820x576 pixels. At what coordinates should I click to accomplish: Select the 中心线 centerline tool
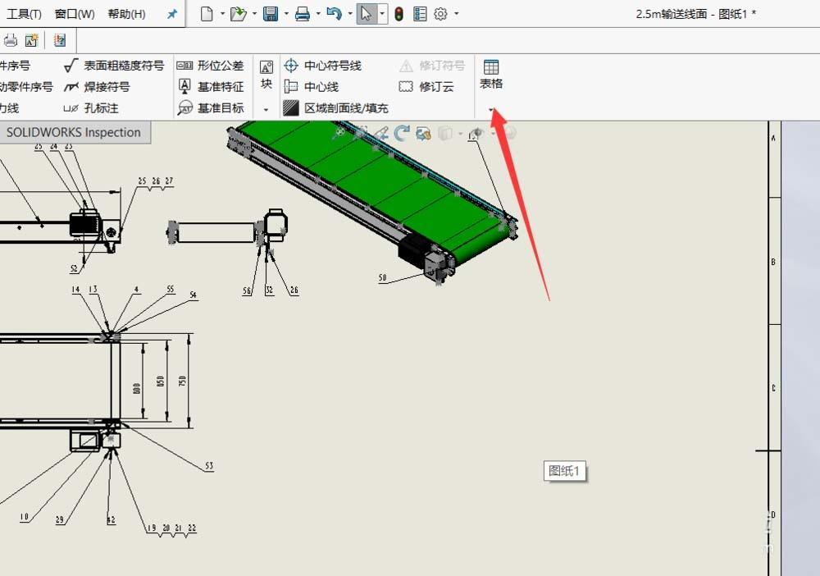click(x=317, y=87)
